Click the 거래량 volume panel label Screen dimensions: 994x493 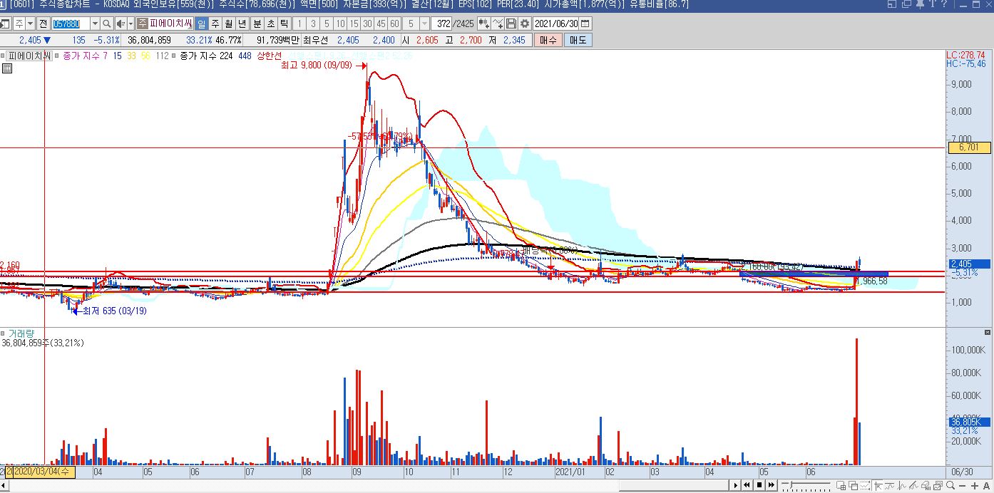(21, 333)
